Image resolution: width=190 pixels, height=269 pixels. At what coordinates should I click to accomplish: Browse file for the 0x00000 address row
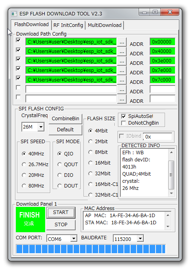[122, 42]
